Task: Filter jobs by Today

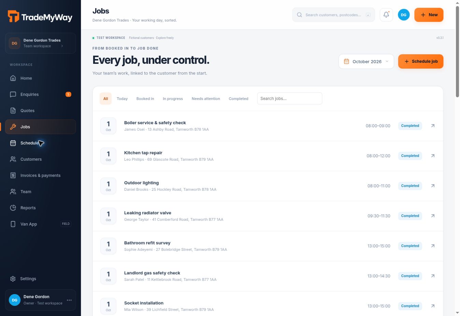Action: 122,99
